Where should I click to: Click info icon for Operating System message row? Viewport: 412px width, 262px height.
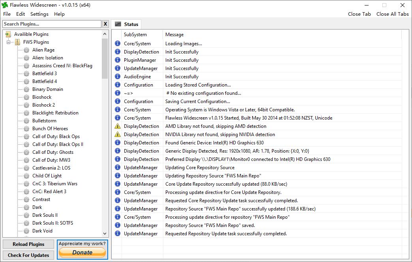118,109
